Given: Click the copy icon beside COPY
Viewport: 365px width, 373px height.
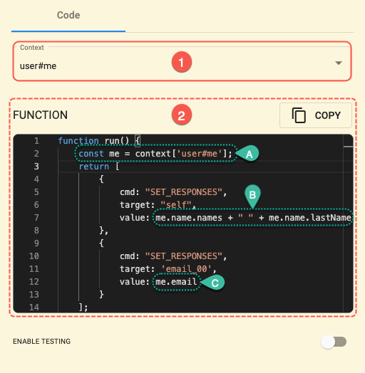Looking at the screenshot, I should (x=299, y=115).
